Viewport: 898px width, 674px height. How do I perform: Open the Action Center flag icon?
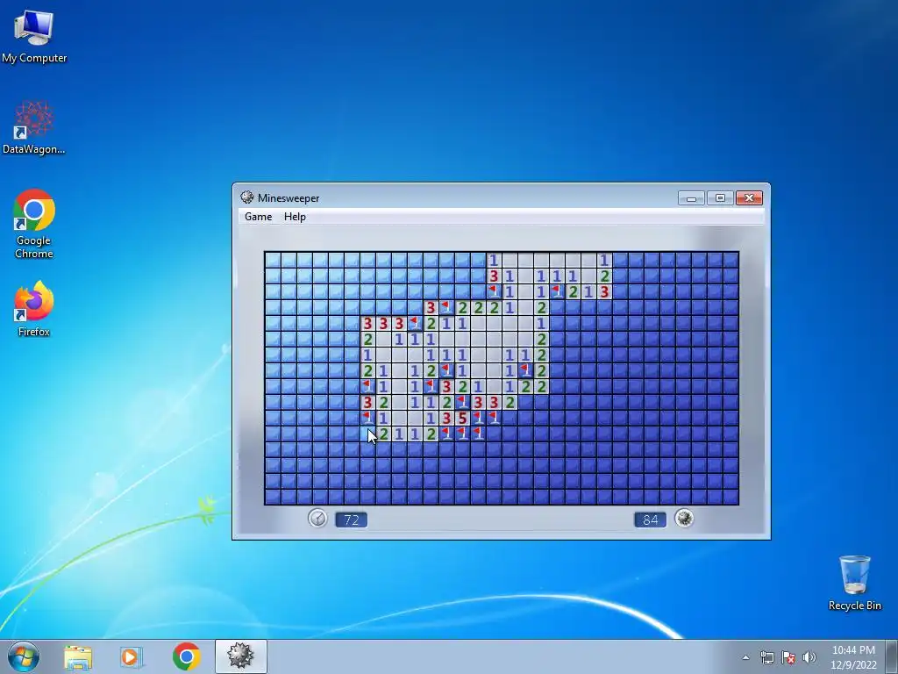tap(788, 657)
